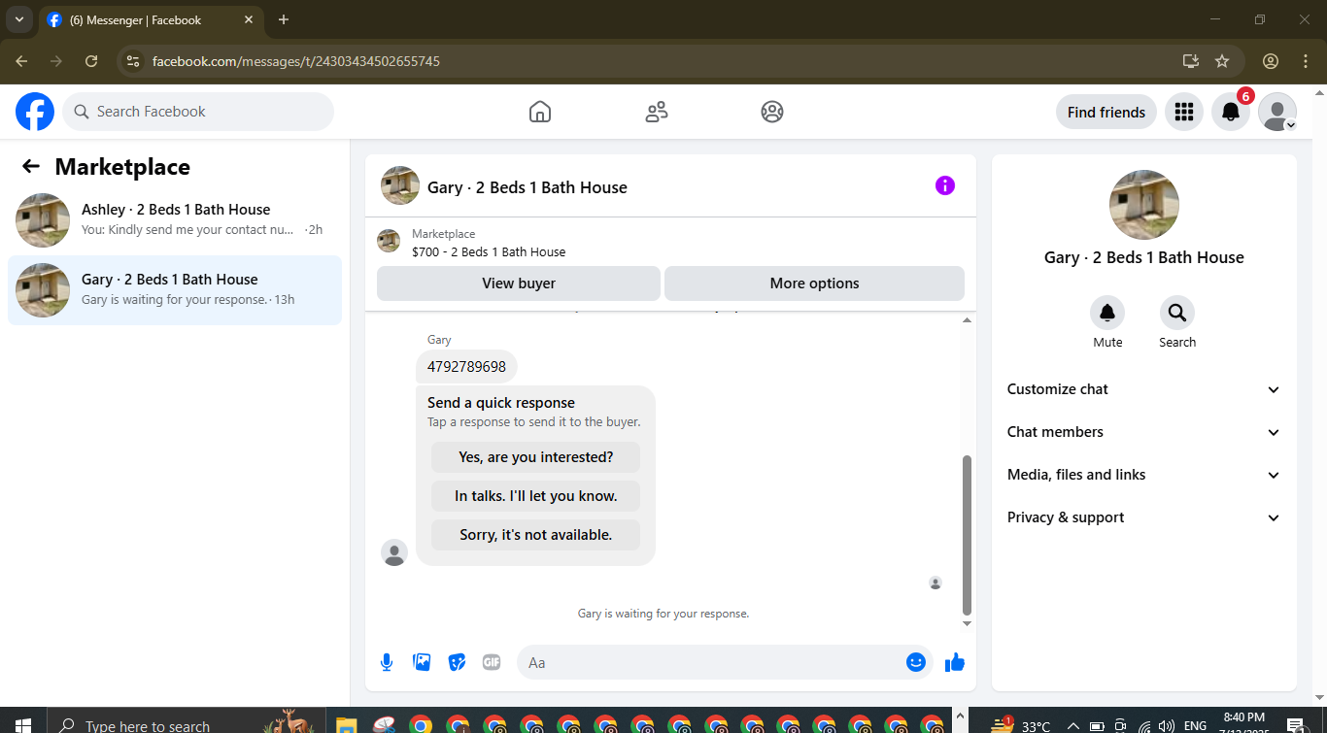Open emoji picker in message box
This screenshot has width=1327, height=733.
pos(916,662)
